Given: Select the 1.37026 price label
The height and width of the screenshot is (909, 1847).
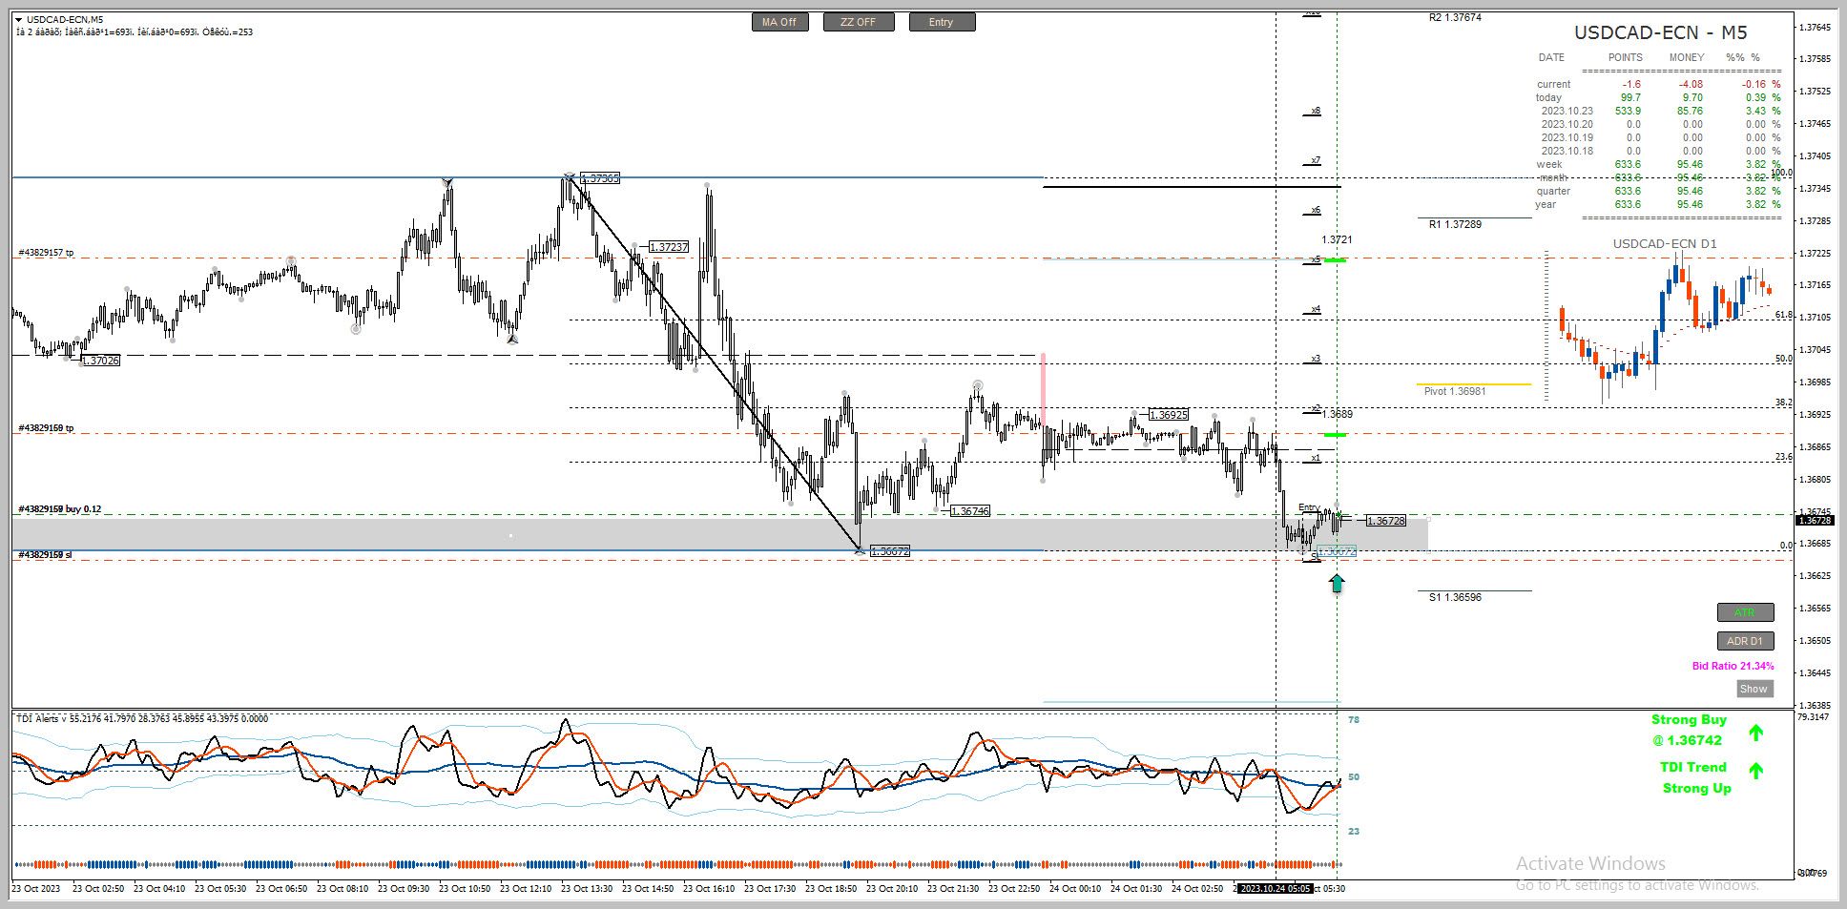Looking at the screenshot, I should coord(100,361).
